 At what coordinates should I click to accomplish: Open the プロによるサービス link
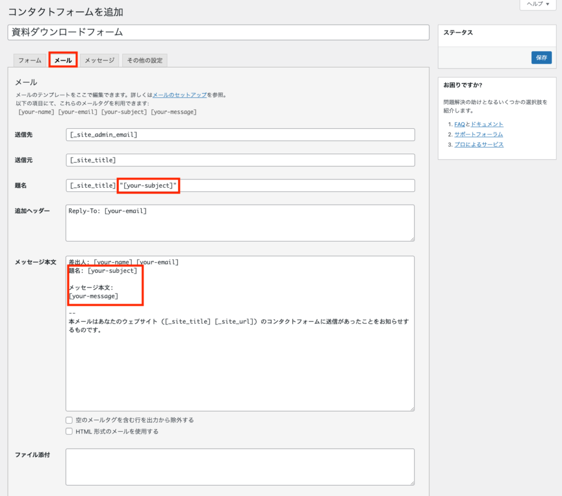tap(479, 145)
